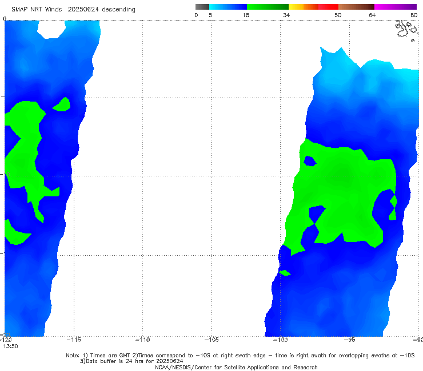
Task: Click the colorbar label '5'
Action: [210, 15]
